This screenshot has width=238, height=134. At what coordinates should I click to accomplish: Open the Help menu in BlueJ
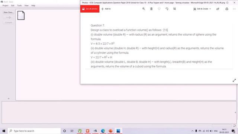click(x=33, y=6)
